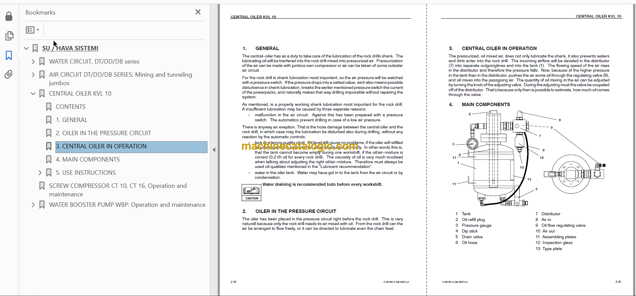Image resolution: width=636 pixels, height=296 pixels.
Task: Click the distributor top-view diagram
Action: (574, 174)
